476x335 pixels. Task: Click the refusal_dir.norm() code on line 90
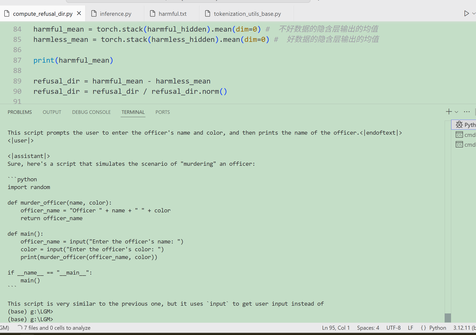(189, 91)
